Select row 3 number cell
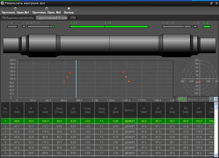The height and width of the screenshot is (158, 219). click(5, 132)
